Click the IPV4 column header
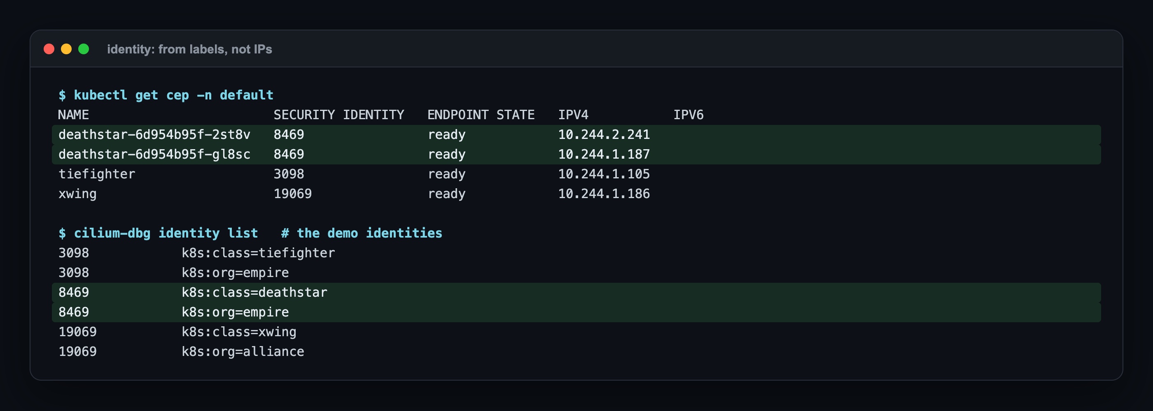Viewport: 1153px width, 411px height. tap(573, 115)
